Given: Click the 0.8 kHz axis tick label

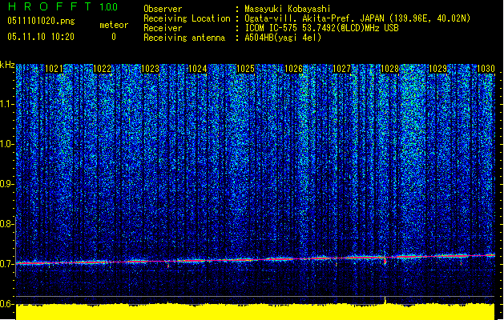Looking at the screenshot, I should [7, 224].
